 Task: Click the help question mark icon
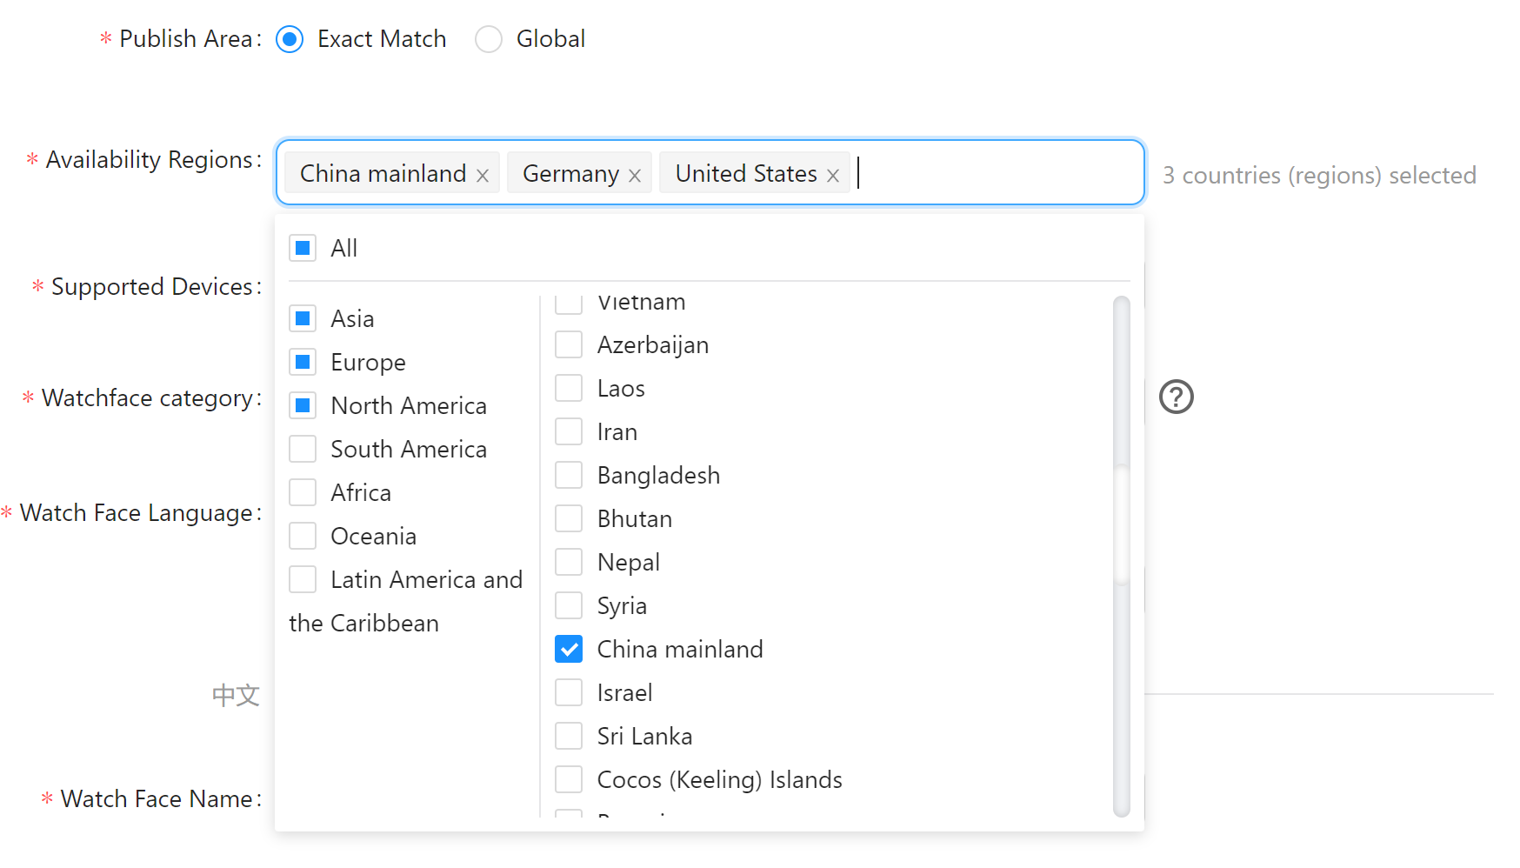[1176, 397]
